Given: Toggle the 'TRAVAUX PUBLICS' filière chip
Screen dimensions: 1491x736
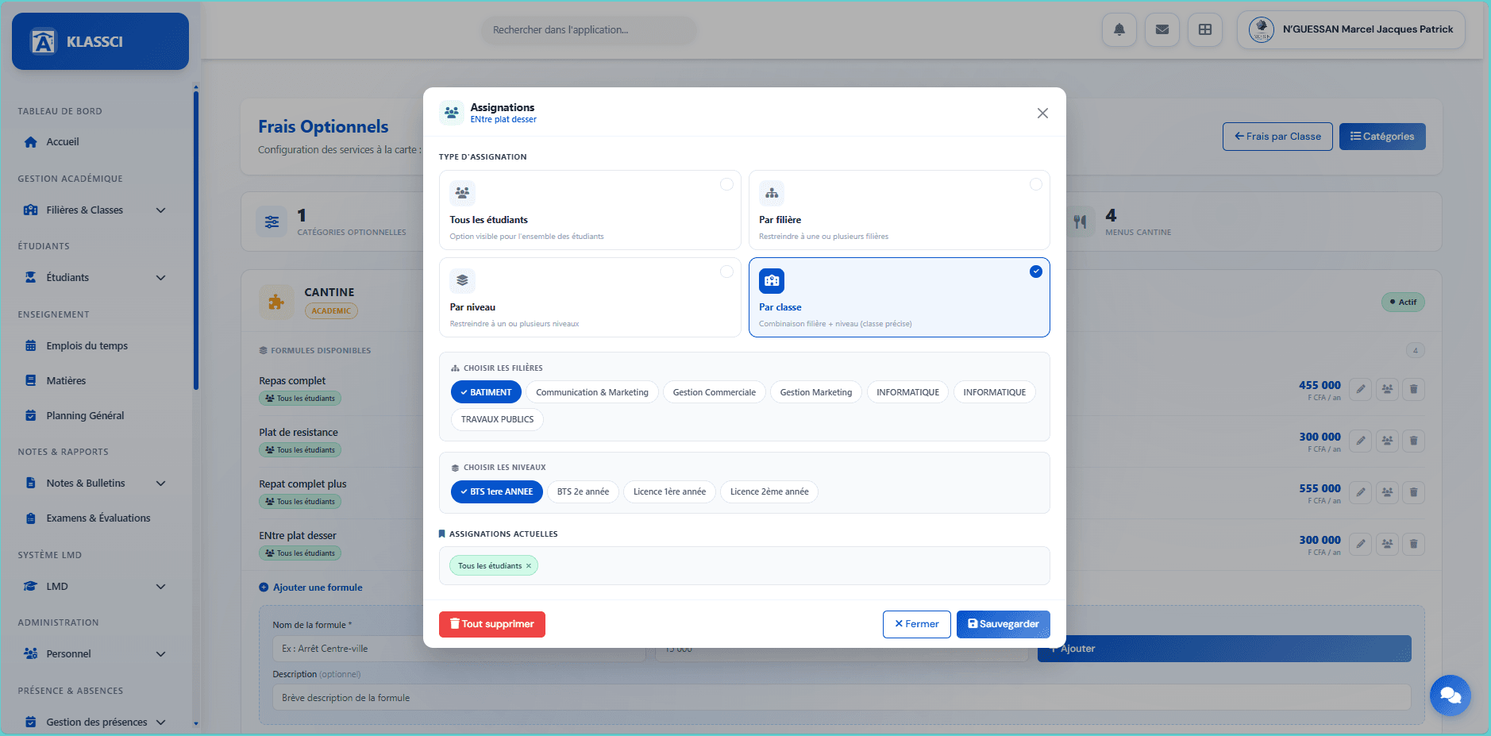Looking at the screenshot, I should pos(497,419).
